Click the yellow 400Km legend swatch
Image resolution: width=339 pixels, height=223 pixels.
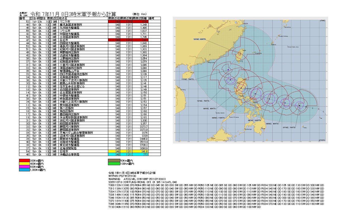point(24,164)
